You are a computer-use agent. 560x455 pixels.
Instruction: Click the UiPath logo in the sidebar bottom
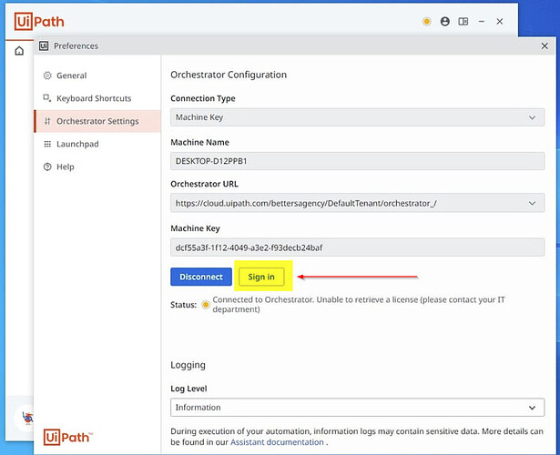point(68,437)
